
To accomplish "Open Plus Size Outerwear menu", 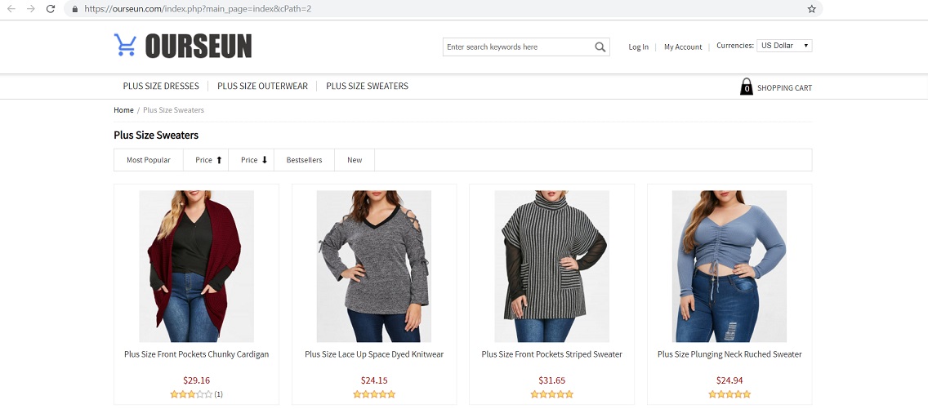I will coord(262,87).
